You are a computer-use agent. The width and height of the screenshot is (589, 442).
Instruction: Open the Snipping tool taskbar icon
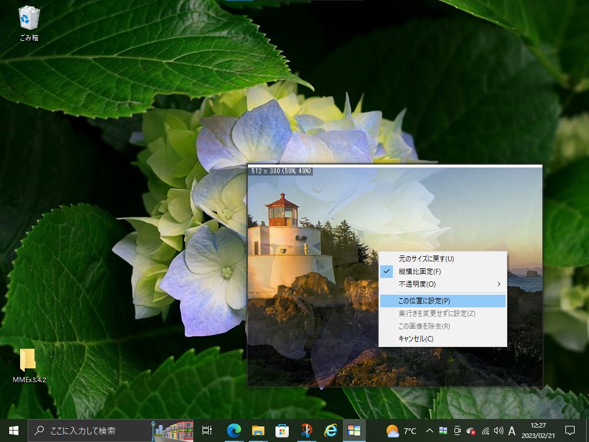(x=307, y=430)
